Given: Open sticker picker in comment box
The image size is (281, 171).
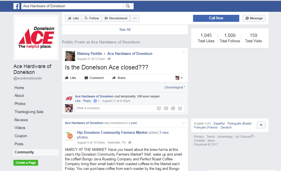Looking at the screenshot, I should click(180, 108).
